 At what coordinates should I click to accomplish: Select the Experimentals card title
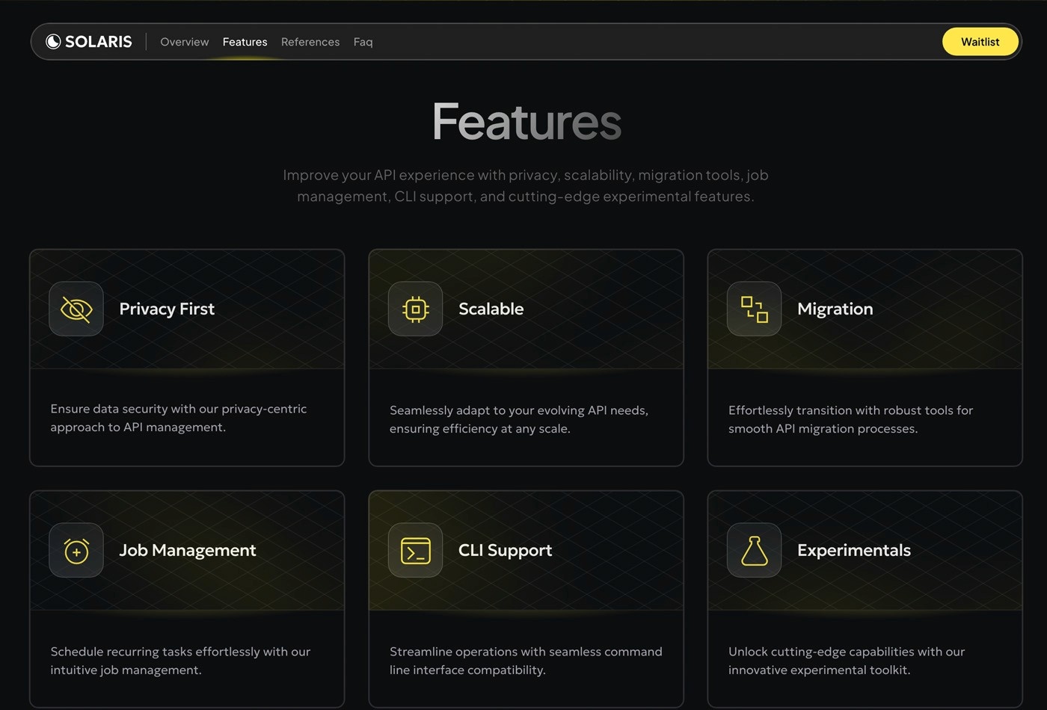click(853, 550)
